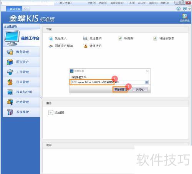Open 固定资产 module in sidebar
The width and height of the screenshot is (192, 174).
click(x=22, y=62)
